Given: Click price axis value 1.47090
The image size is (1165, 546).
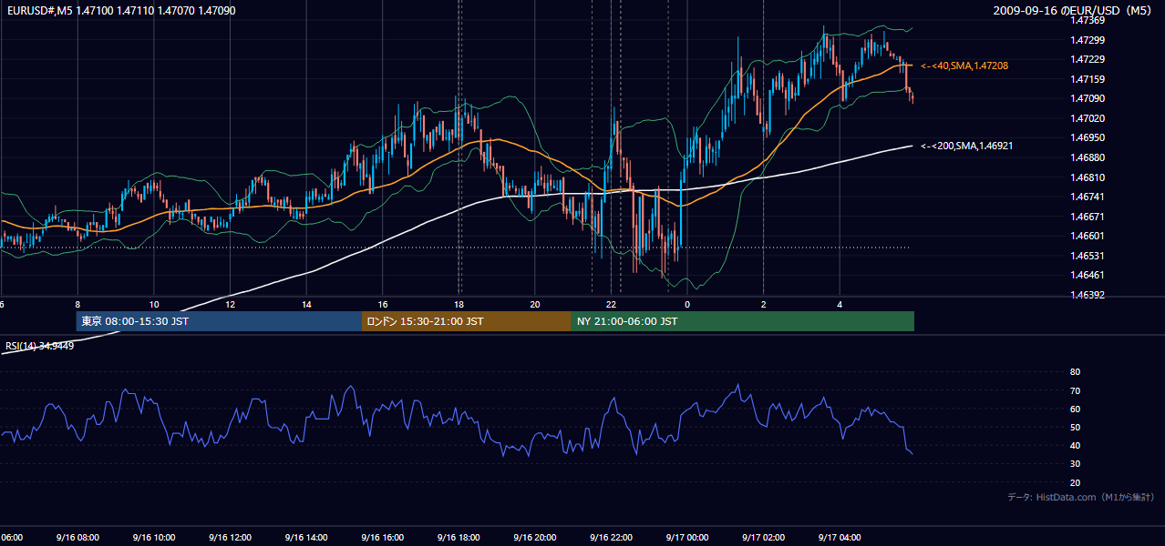Looking at the screenshot, I should tap(1088, 98).
